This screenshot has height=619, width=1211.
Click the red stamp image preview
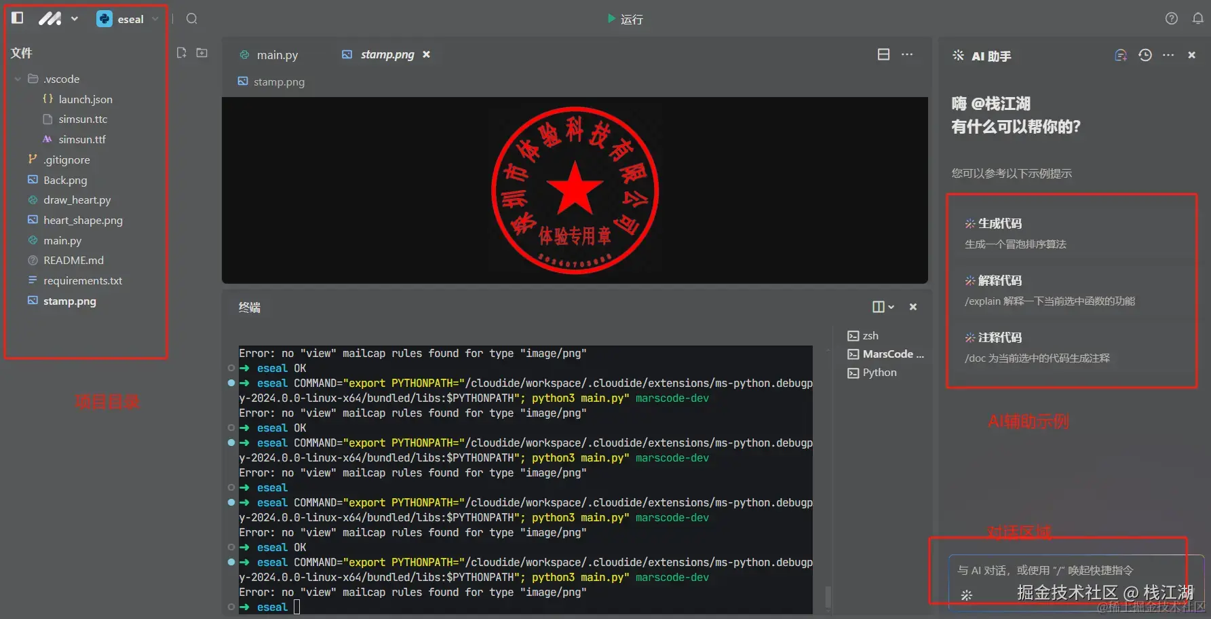tap(575, 190)
